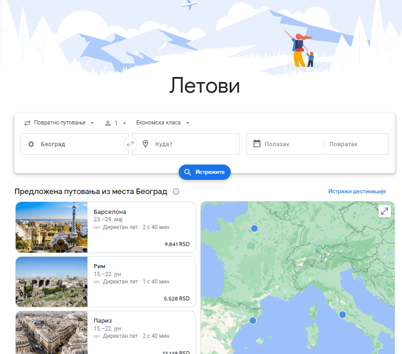Open the passenger count dropdown
The image size is (402, 354).
tap(116, 123)
